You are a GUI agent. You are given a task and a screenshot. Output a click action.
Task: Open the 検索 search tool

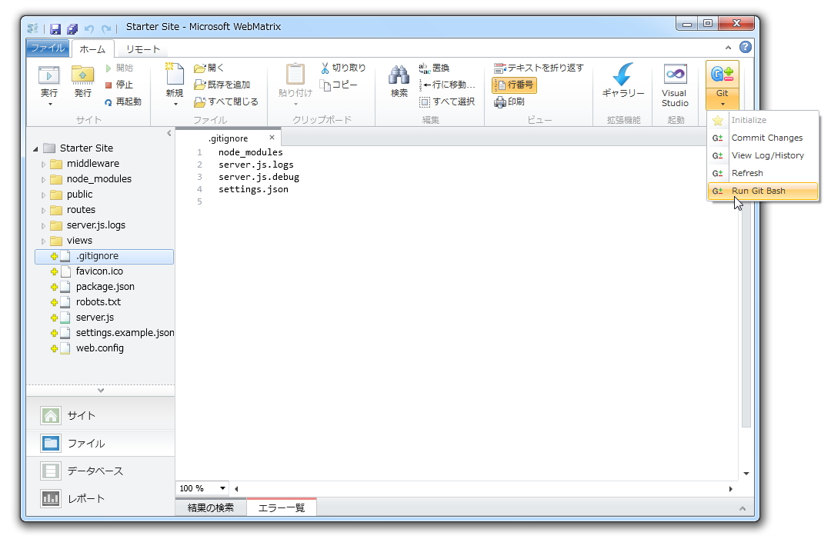coord(398,81)
